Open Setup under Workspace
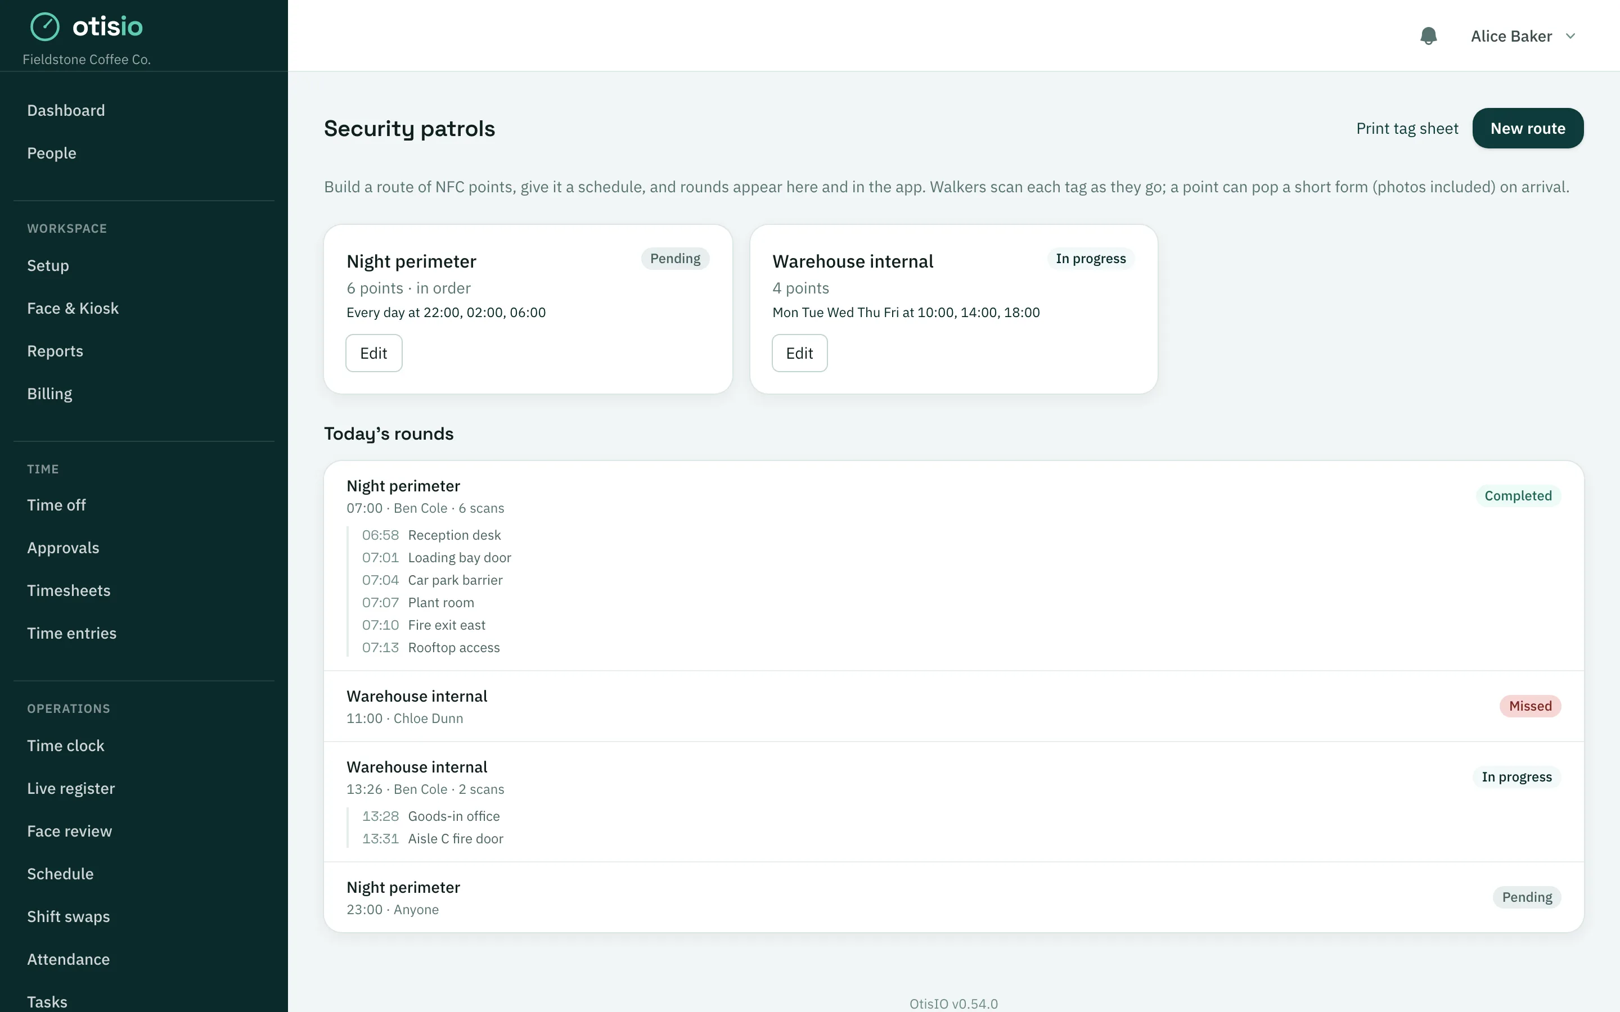This screenshot has height=1012, width=1620. click(x=47, y=266)
